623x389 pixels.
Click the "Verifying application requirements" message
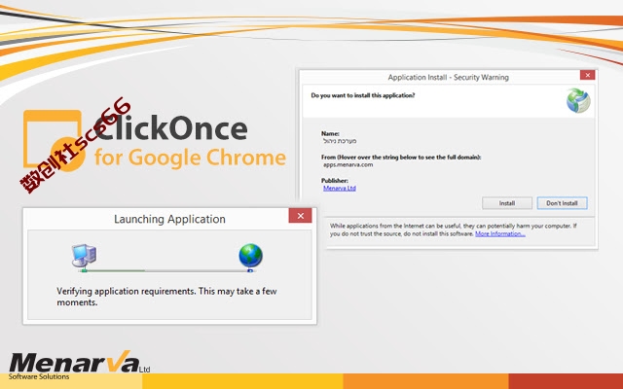[x=166, y=297]
